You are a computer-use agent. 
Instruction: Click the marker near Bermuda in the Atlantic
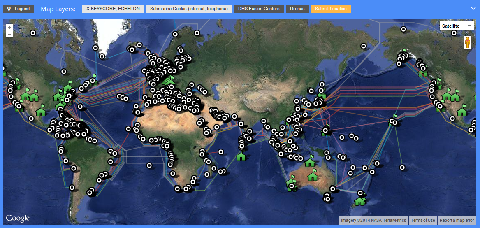[80, 107]
